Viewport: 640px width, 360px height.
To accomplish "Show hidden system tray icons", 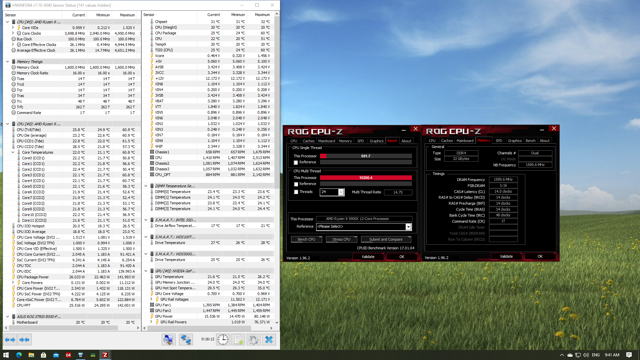I will (562, 355).
